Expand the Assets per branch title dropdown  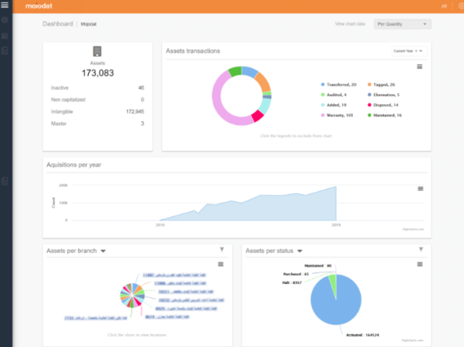point(103,251)
